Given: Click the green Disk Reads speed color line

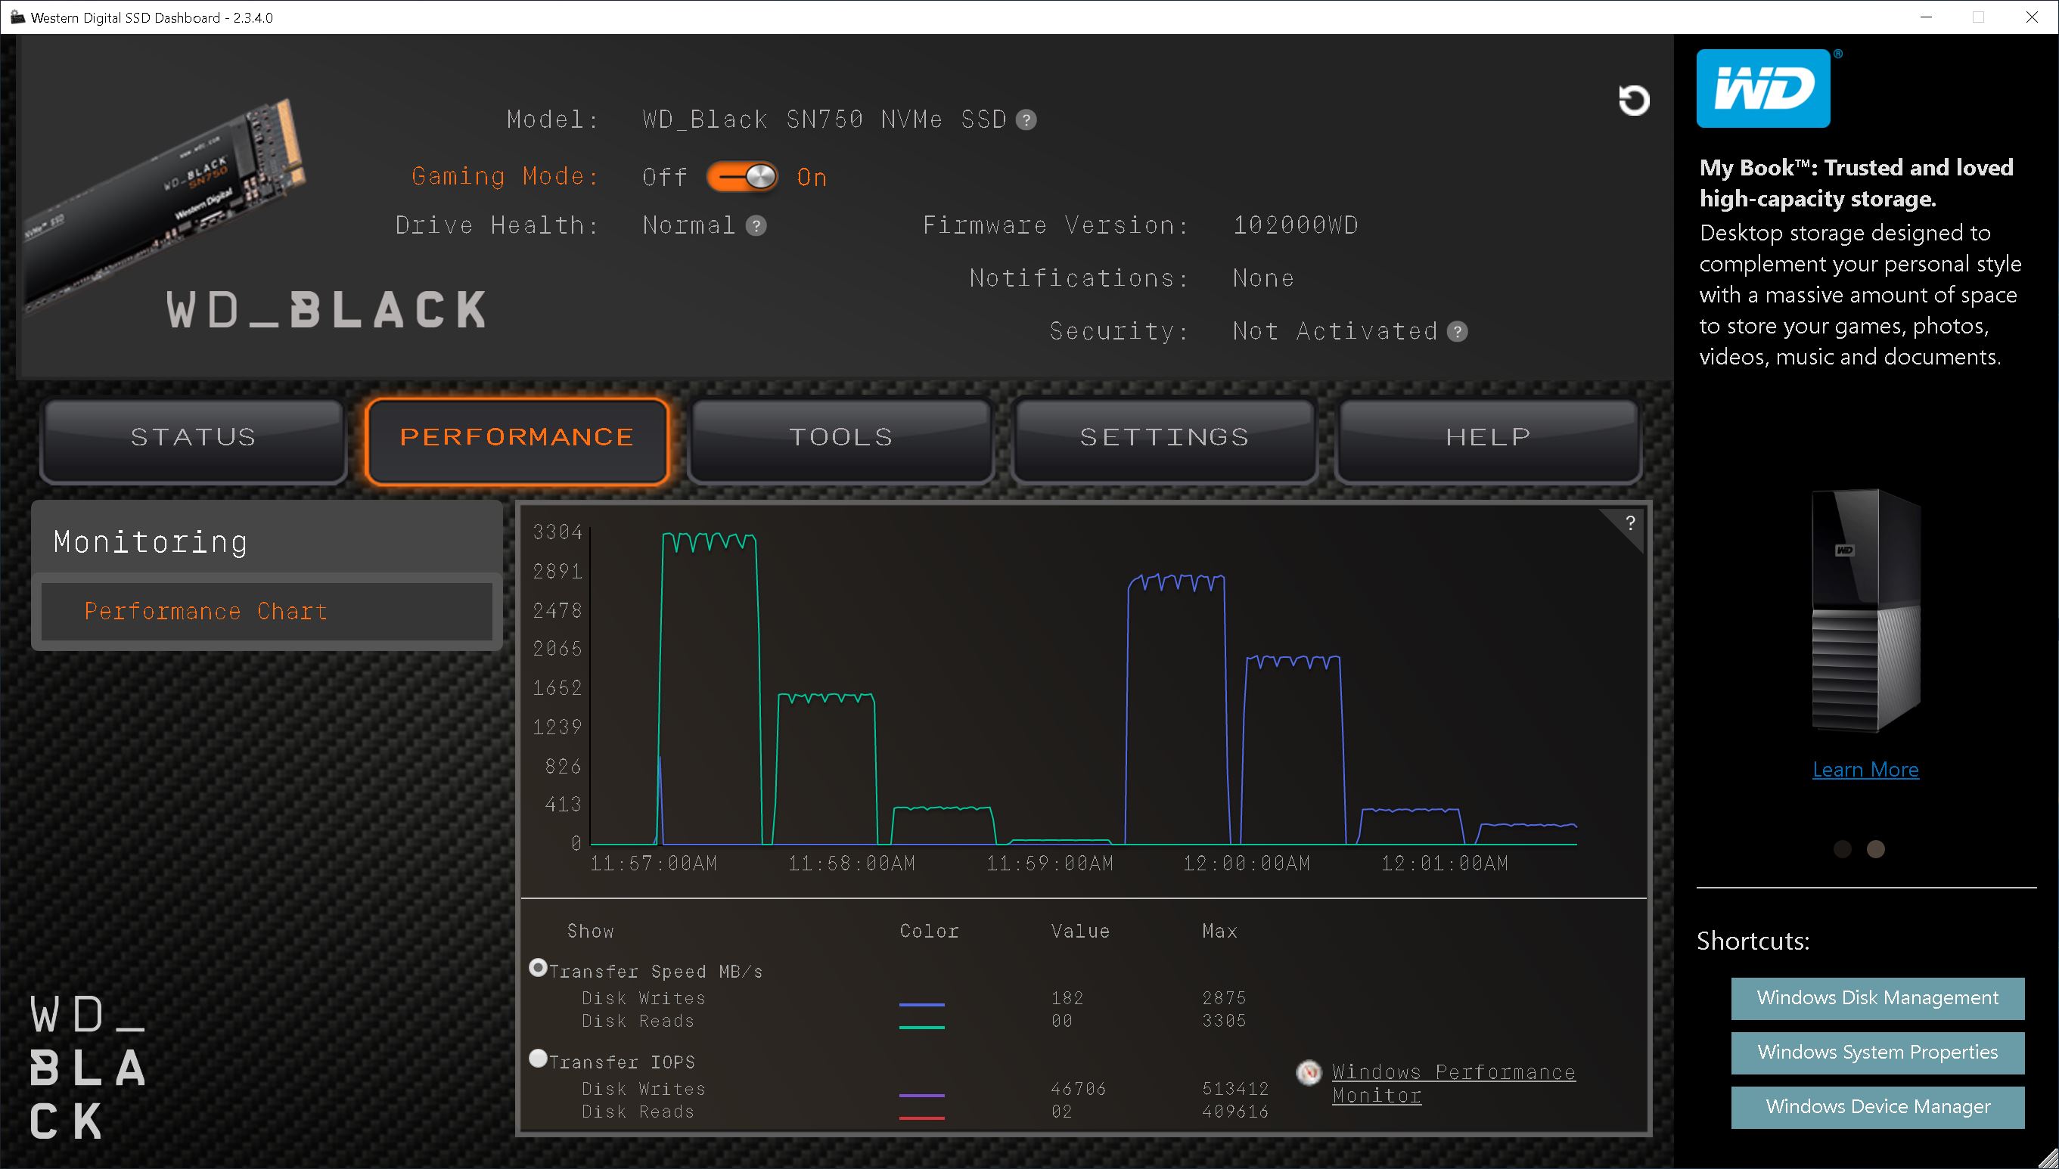Looking at the screenshot, I should pyautogui.click(x=922, y=1027).
